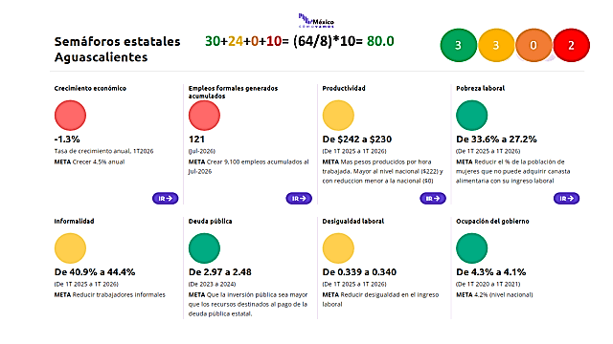613x344 pixels.
Task: Click the México cómo vamos logo
Action: pos(316,21)
